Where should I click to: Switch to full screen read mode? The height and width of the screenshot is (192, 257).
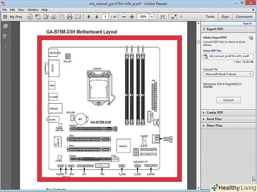[174, 17]
